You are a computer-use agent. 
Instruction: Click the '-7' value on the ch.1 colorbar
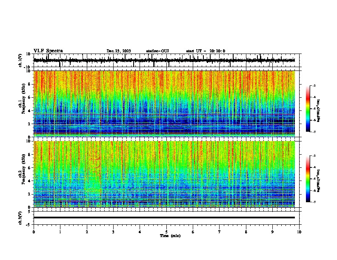click(x=314, y=132)
